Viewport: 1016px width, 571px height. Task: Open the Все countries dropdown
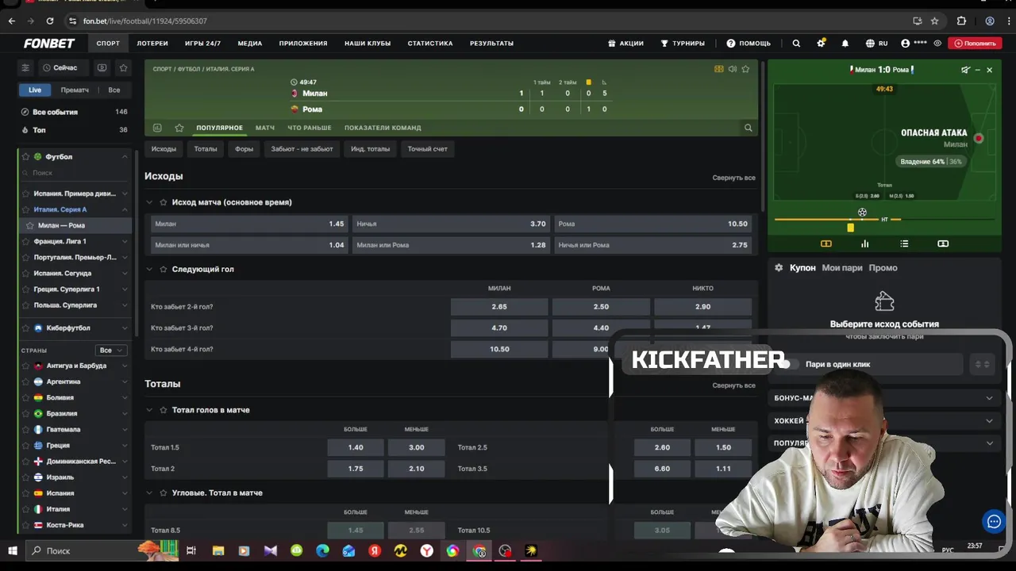pyautogui.click(x=111, y=351)
